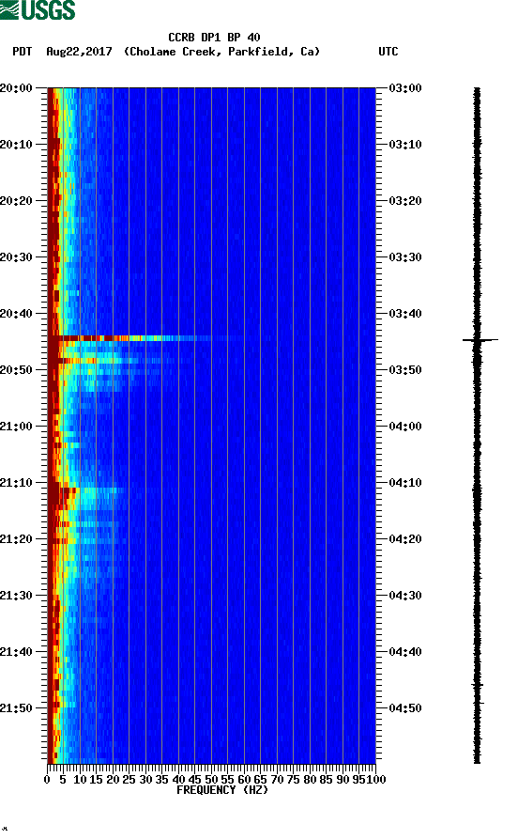Viewport: 518px width, 839px height.
Task: Click the 100 Hz frequency tick label
Action: [x=376, y=780]
